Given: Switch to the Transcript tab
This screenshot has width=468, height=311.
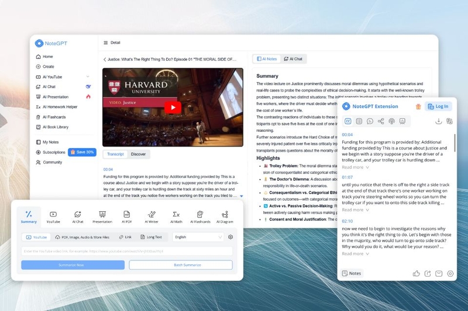Looking at the screenshot, I should [x=115, y=154].
